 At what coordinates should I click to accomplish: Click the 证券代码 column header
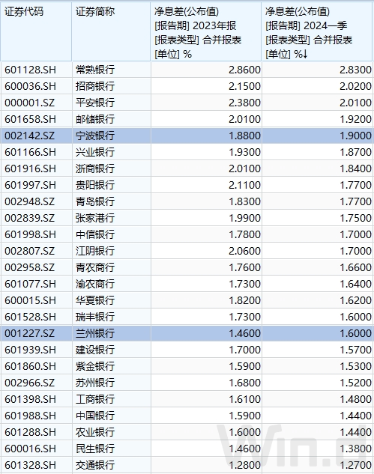36,31
